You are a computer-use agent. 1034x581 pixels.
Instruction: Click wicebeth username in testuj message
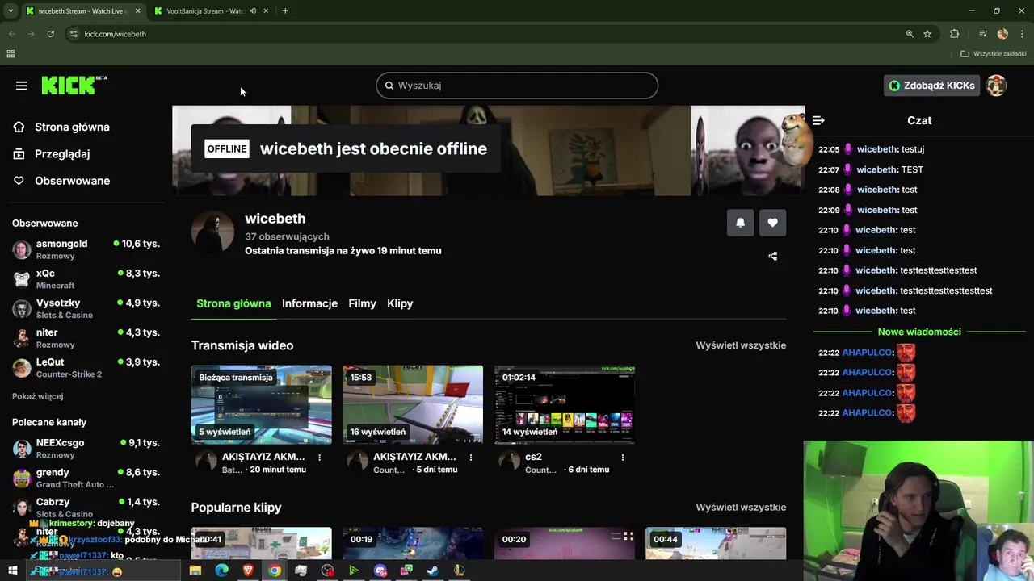[x=876, y=149]
